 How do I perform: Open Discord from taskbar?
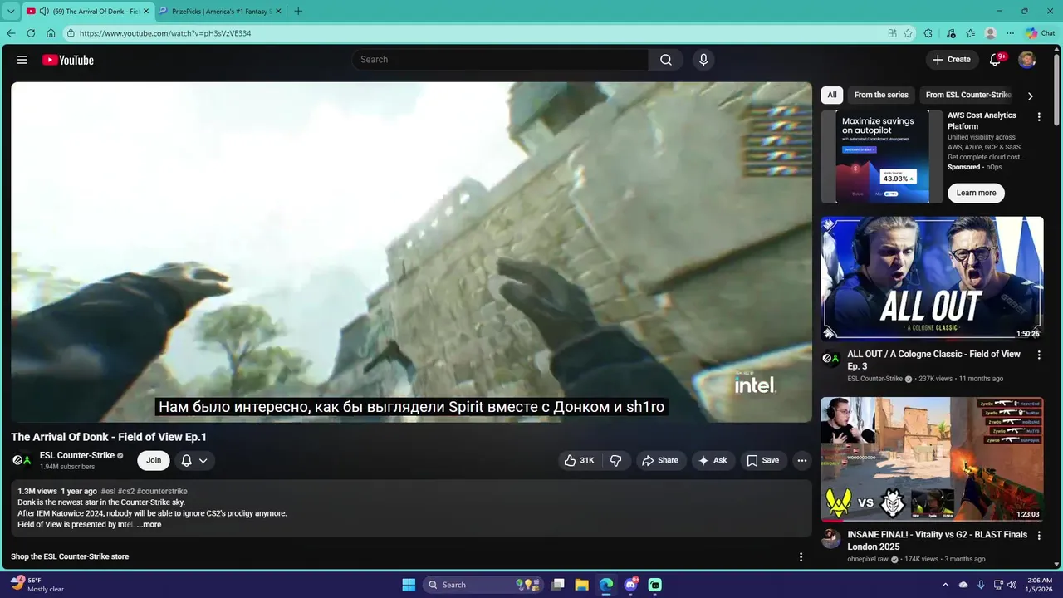point(630,585)
